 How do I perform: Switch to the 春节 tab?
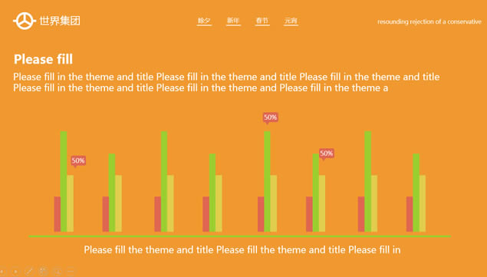262,21
